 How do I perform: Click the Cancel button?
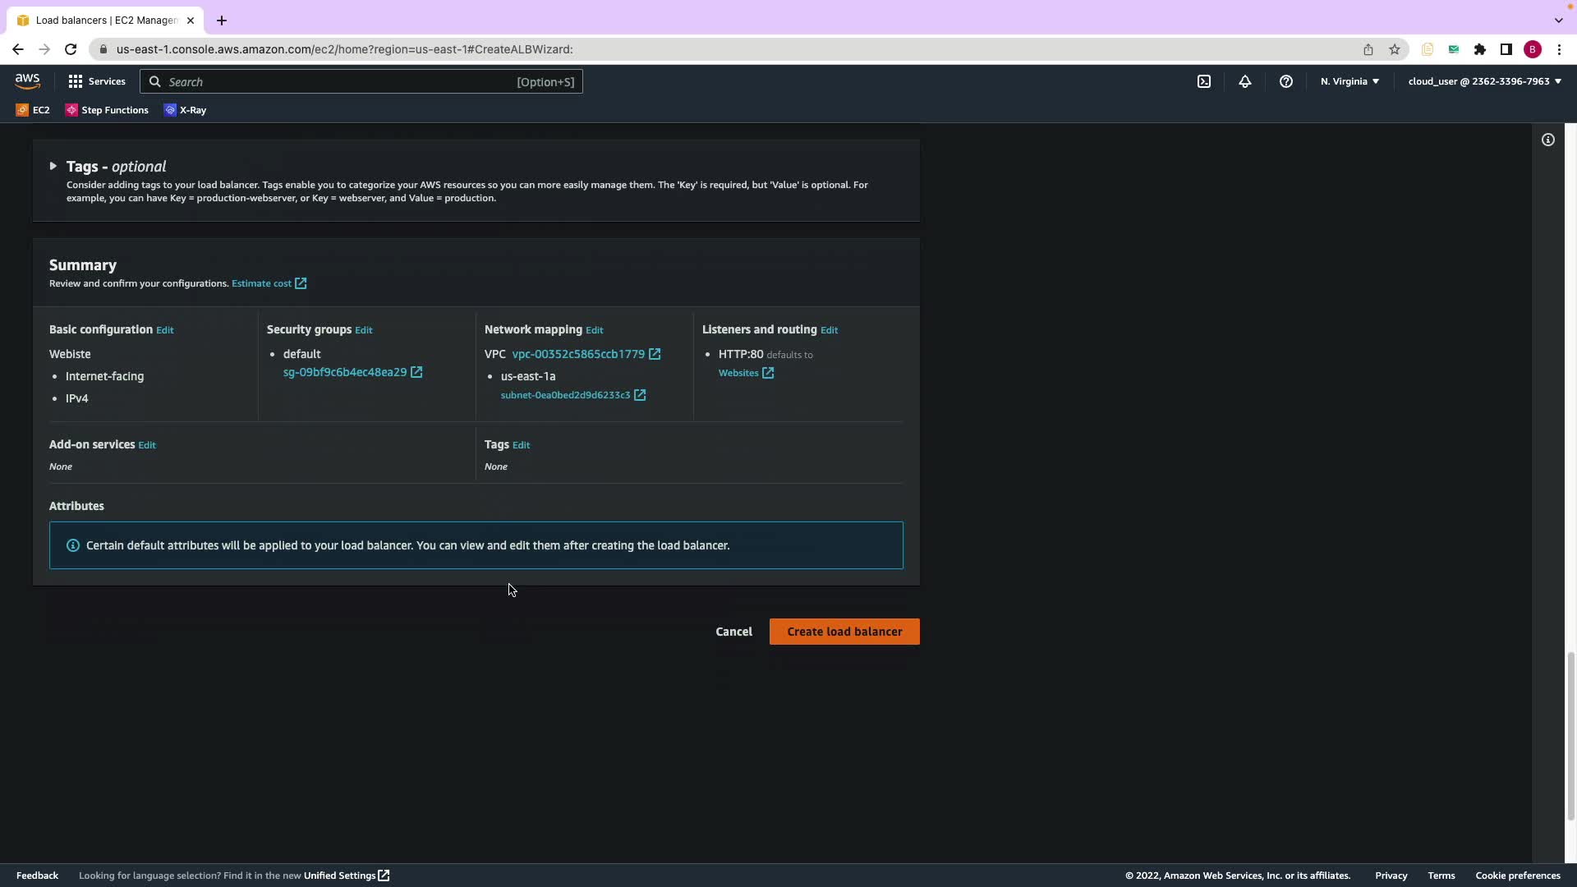[x=733, y=632]
